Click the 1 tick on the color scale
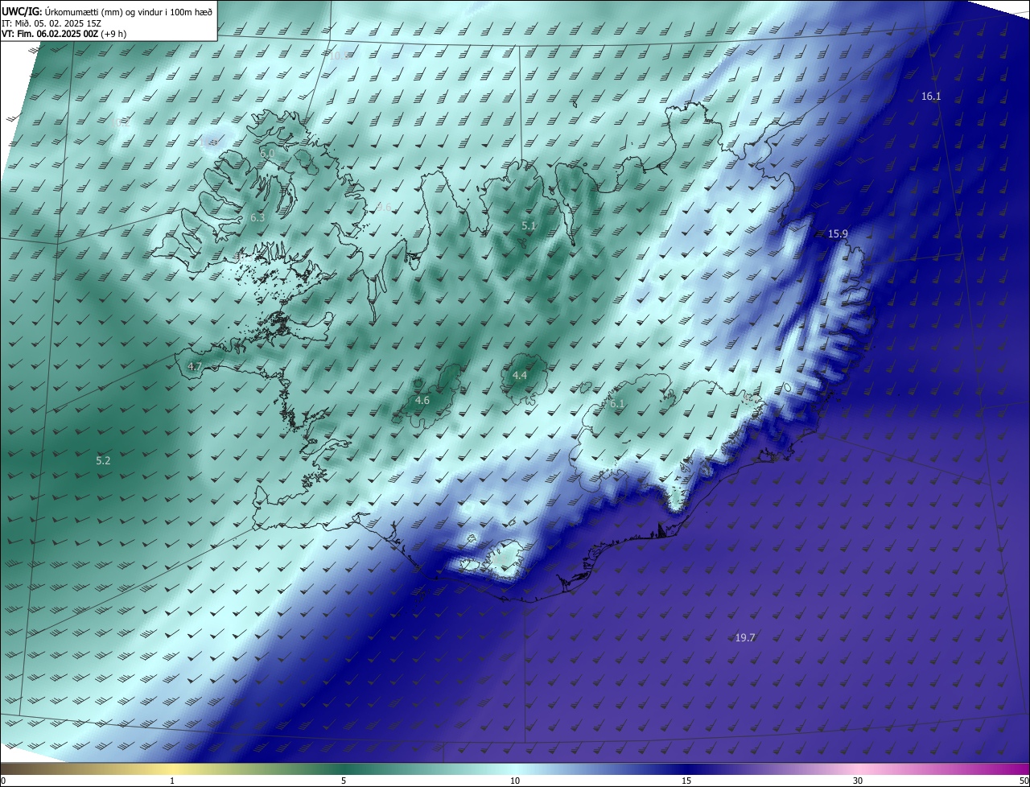 [172, 781]
